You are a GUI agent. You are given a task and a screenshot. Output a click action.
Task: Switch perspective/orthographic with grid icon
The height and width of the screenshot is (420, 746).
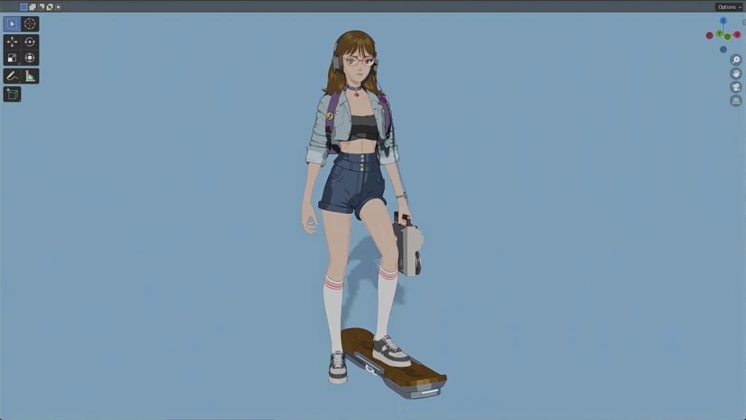pos(736,100)
